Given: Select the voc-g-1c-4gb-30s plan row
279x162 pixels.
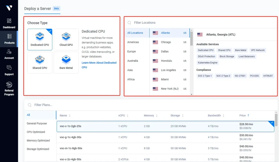Looking at the screenshot, I should click(x=165, y=137).
